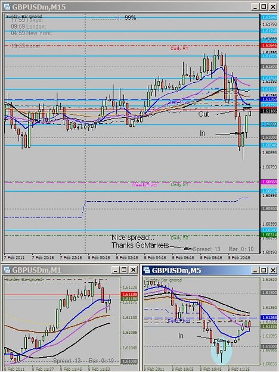Select the Daily S2 label on M15 chart
This screenshot has height=372, width=279.
tap(179, 238)
